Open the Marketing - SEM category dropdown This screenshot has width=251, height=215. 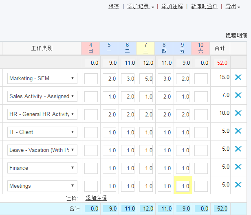tap(42, 79)
